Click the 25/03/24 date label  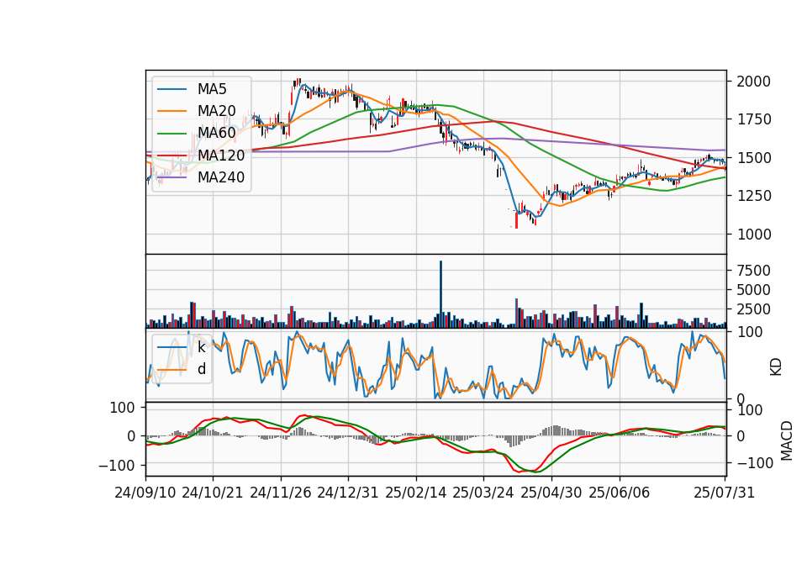483,493
